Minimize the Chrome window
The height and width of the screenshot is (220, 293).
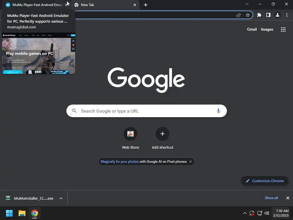(x=260, y=4)
